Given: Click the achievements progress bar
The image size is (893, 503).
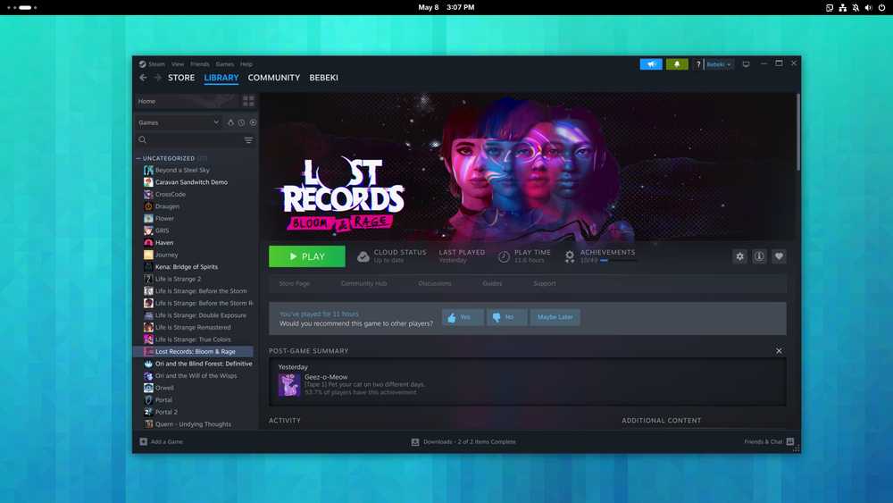Looking at the screenshot, I should pos(618,260).
